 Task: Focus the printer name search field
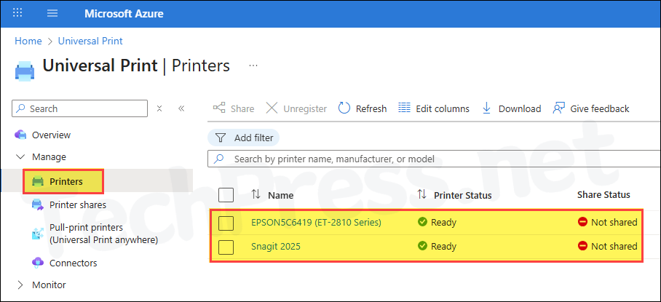[434, 159]
